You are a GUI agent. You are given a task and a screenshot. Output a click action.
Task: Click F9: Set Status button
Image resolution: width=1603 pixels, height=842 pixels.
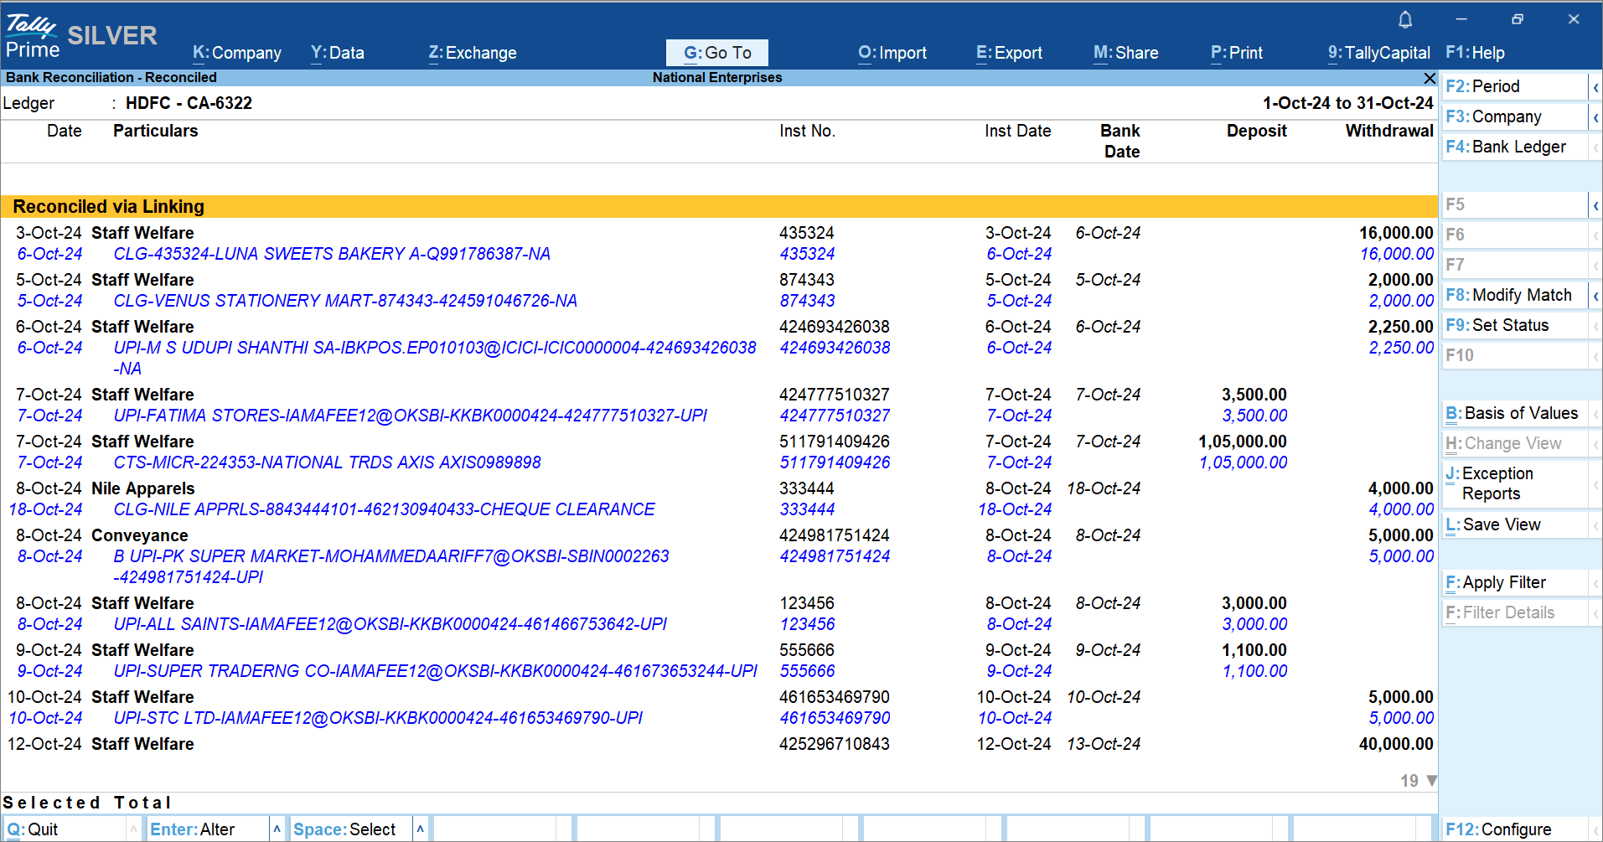(1515, 326)
